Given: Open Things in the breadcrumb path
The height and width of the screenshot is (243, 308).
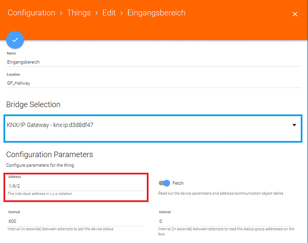Looking at the screenshot, I should coord(81,13).
